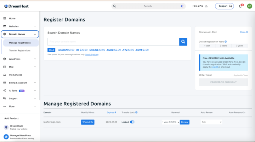Click the More ellipsis icon
The height and width of the screenshot is (142, 255).
click(5, 106)
